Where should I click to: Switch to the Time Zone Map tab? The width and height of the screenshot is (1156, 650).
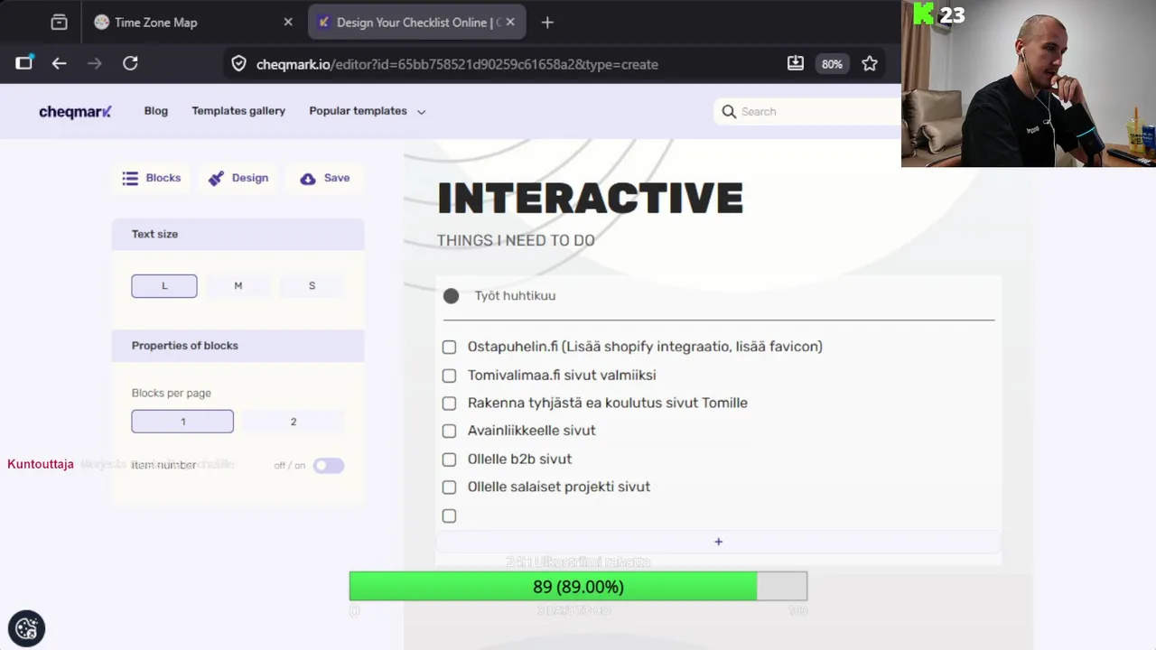[x=193, y=22]
